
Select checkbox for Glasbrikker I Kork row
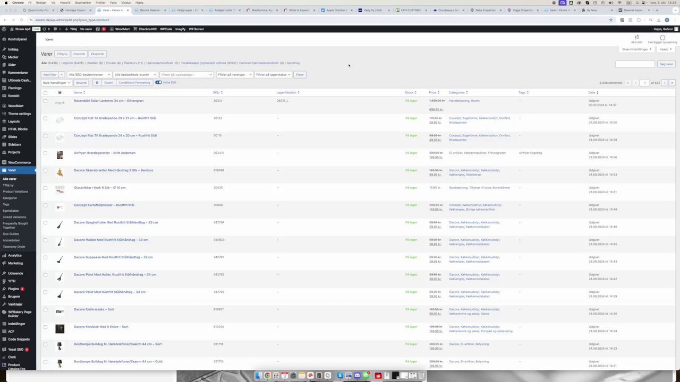(45, 188)
